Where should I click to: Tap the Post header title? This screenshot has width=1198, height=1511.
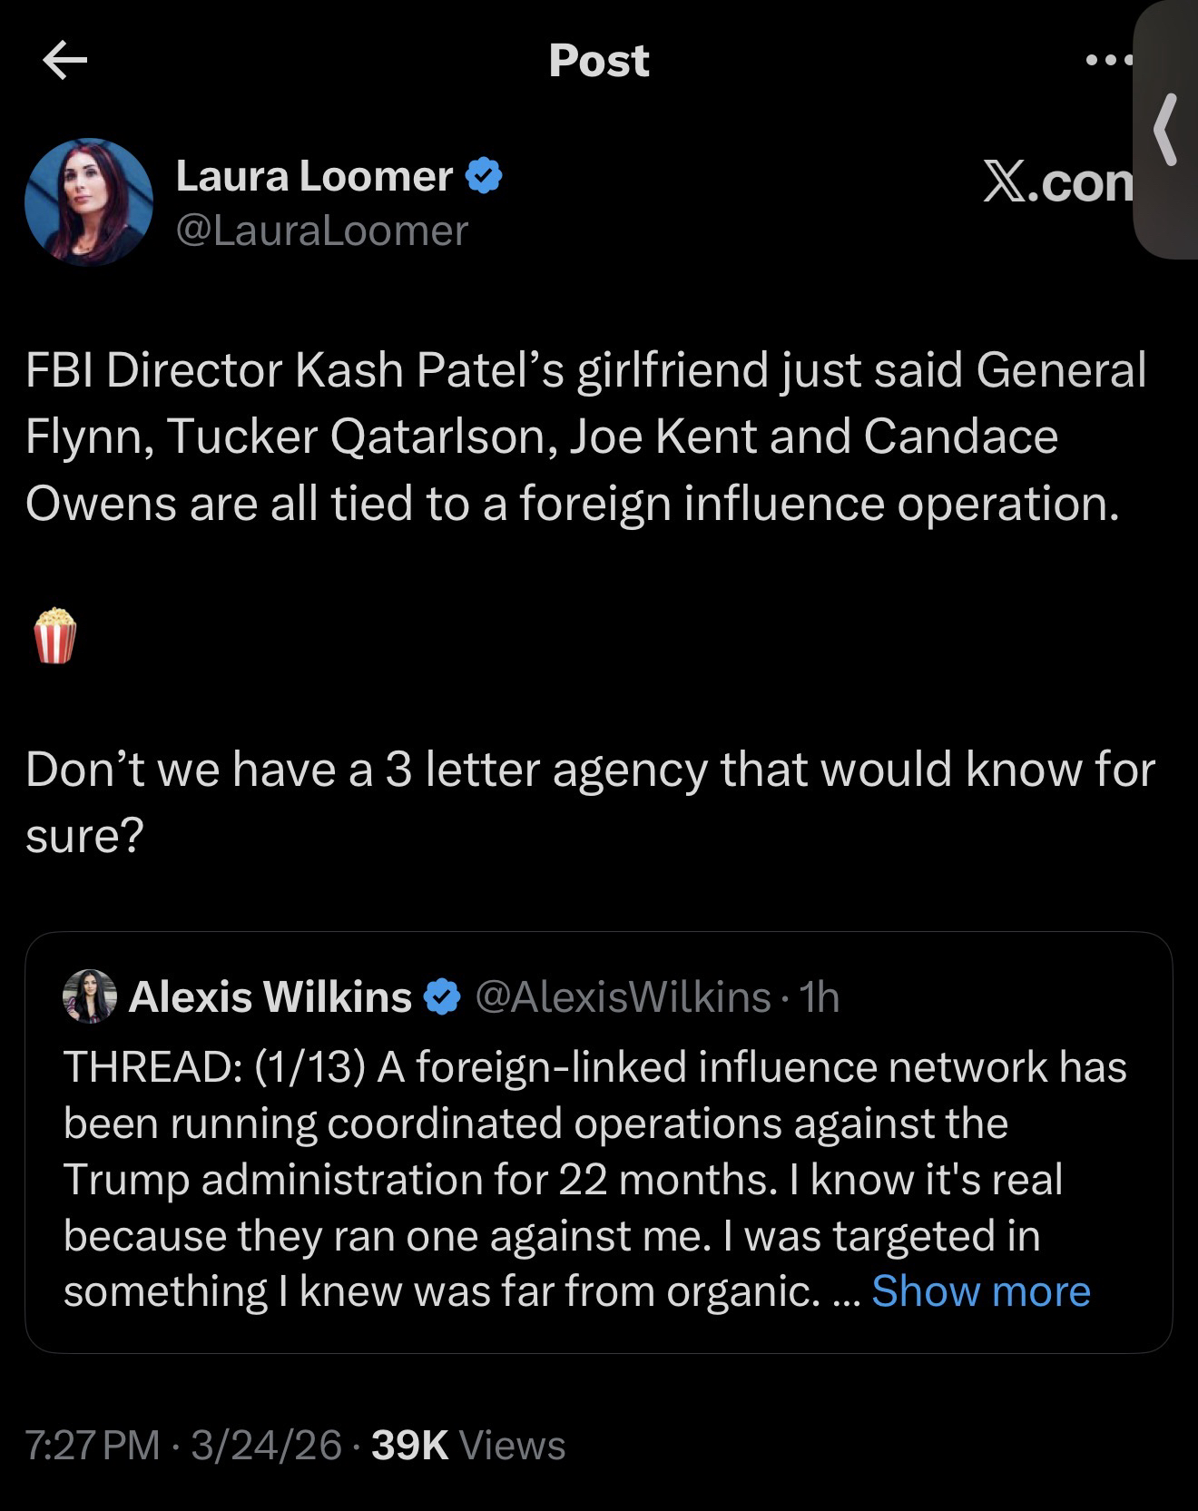pos(599,61)
